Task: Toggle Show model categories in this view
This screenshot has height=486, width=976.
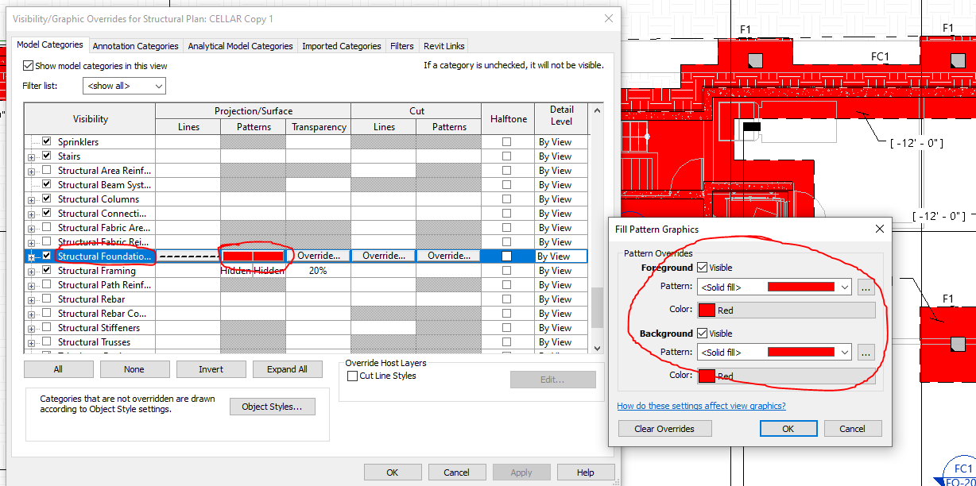Action: [29, 65]
